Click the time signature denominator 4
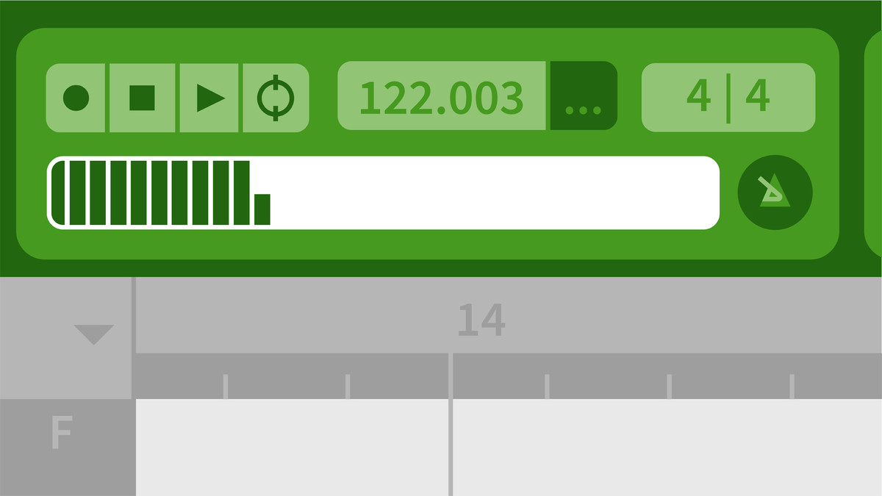The height and width of the screenshot is (496, 882). pos(757,97)
